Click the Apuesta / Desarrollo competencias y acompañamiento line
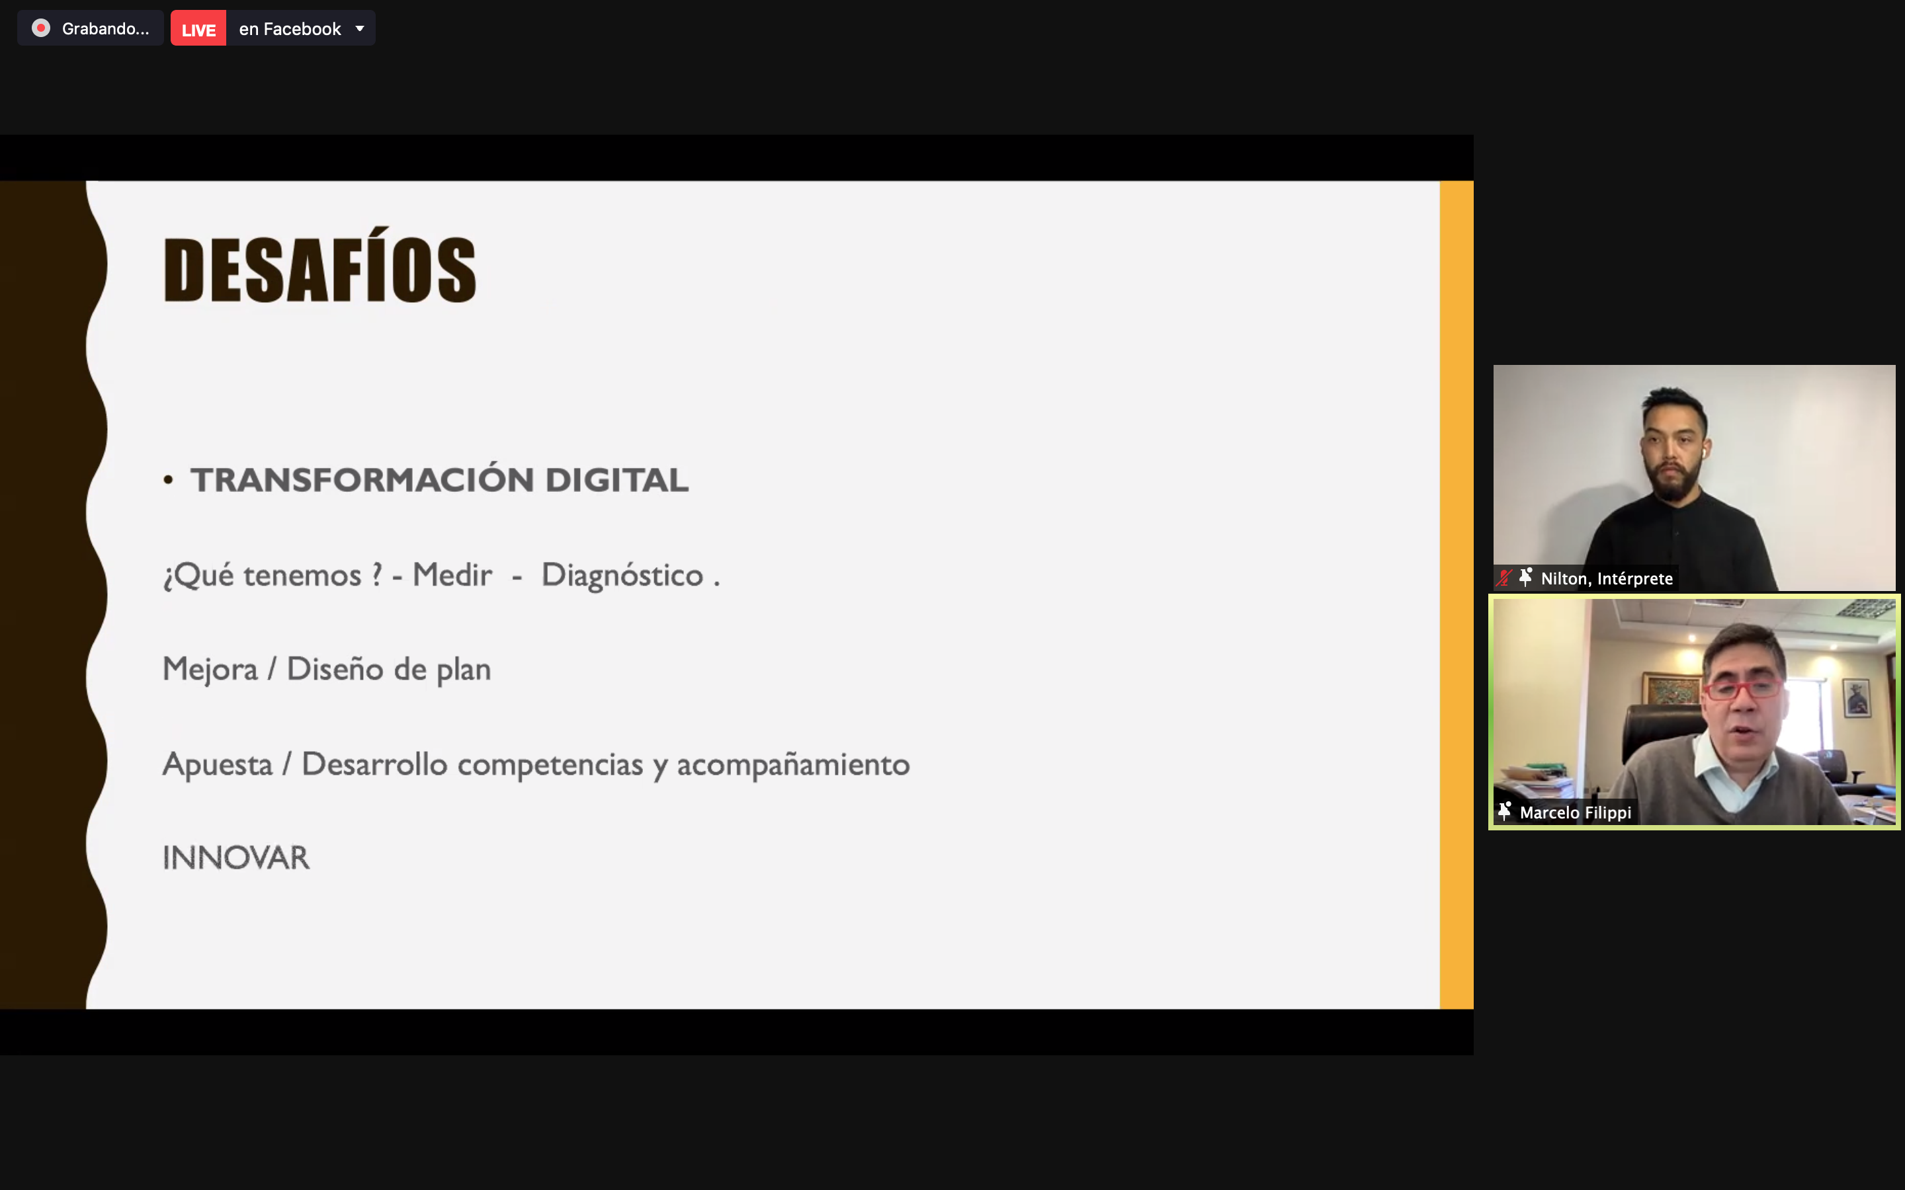The width and height of the screenshot is (1905, 1190). coord(536,764)
